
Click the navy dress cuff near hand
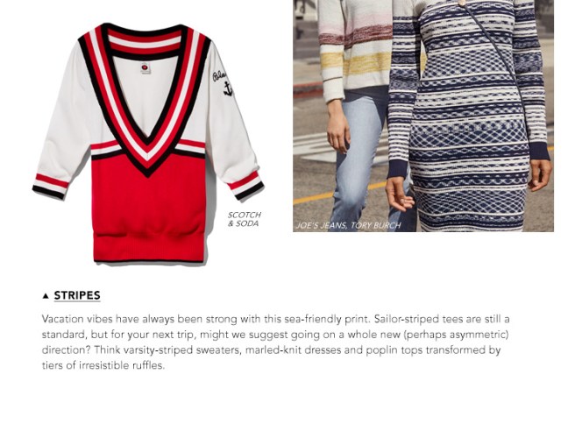pyautogui.click(x=539, y=151)
